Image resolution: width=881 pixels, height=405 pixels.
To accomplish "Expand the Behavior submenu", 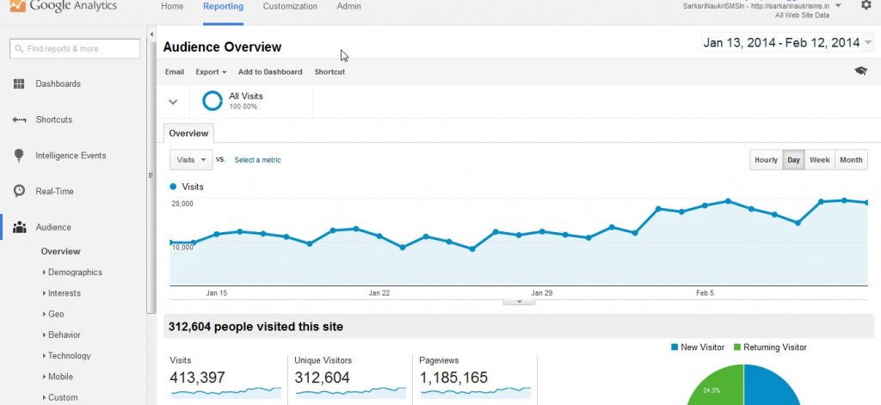I will tap(62, 334).
